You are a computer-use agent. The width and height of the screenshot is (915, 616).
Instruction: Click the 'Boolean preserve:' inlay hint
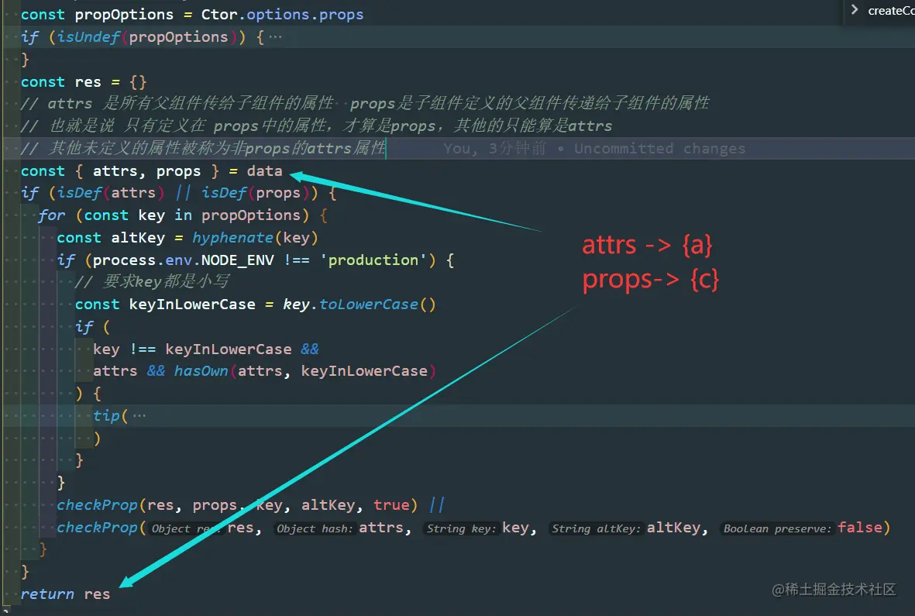pyautogui.click(x=777, y=528)
